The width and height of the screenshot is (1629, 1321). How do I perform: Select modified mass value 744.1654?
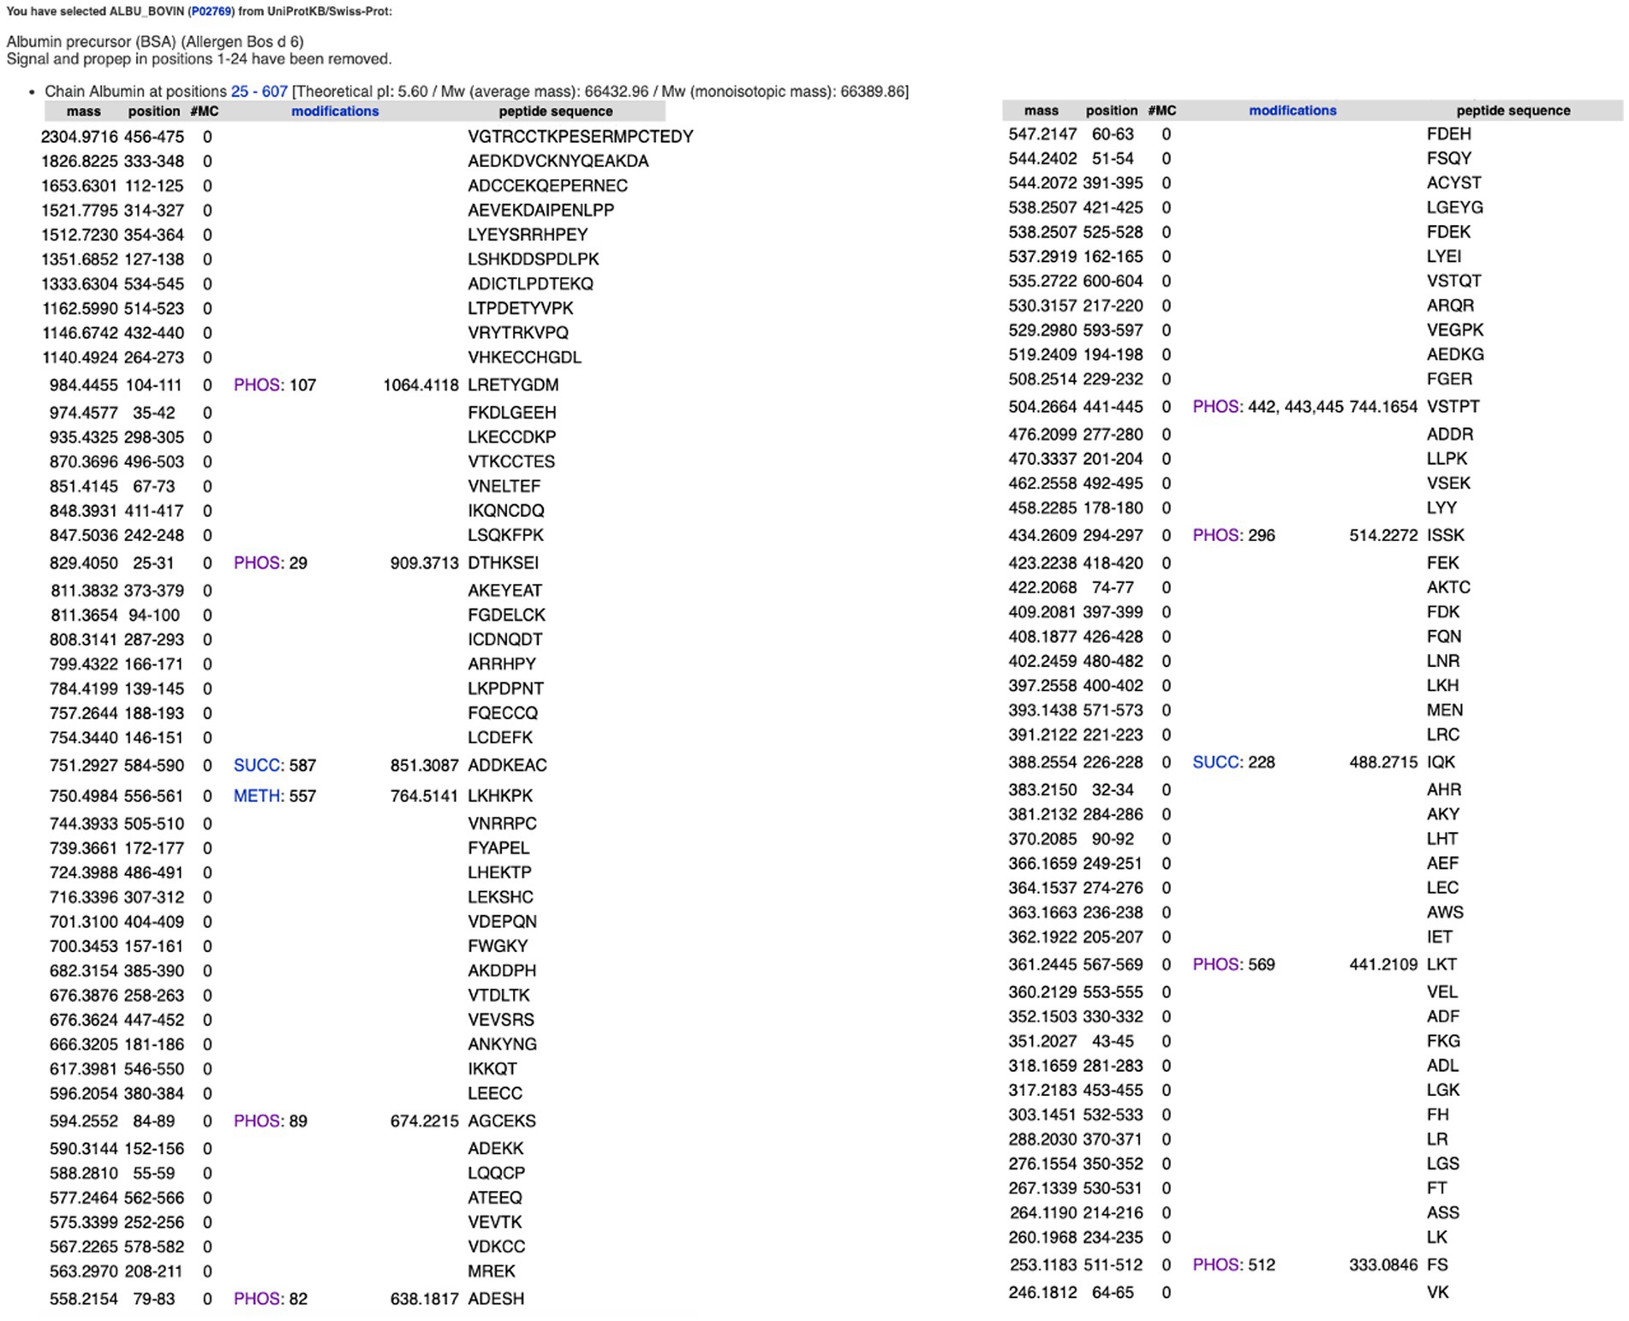click(1384, 407)
